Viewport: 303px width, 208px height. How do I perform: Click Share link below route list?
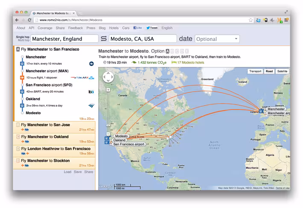[88, 172]
